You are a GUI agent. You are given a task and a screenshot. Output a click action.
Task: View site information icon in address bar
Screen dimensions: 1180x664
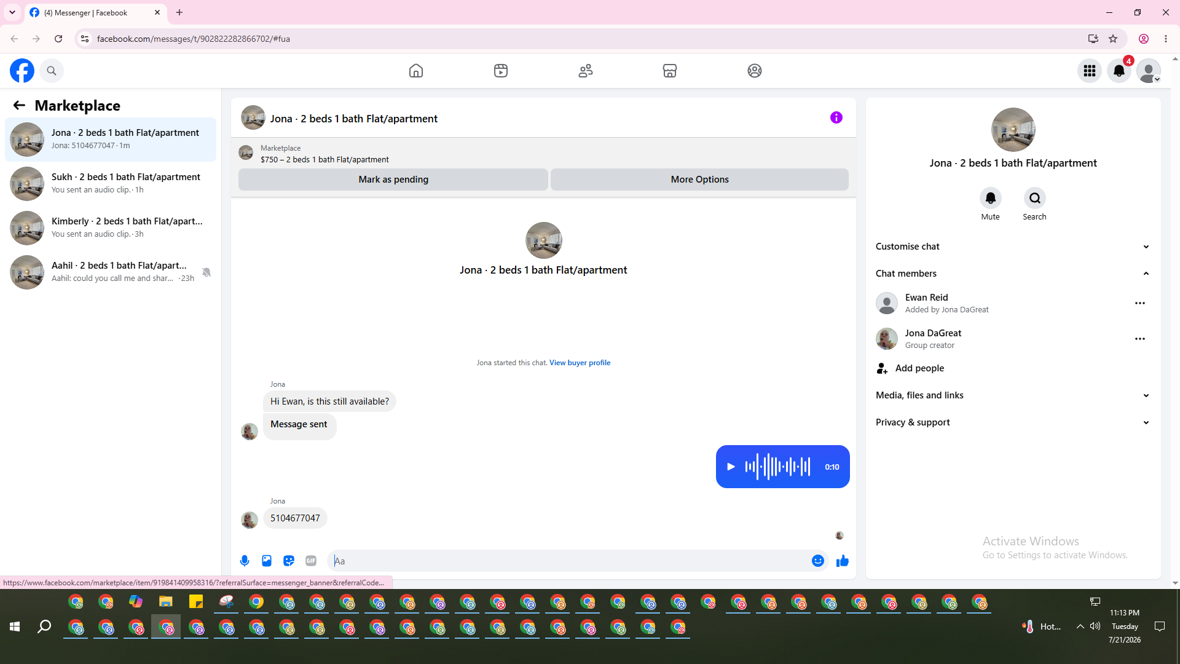(x=85, y=39)
